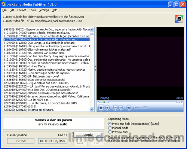Select line 'Son tus hijos Marty.'
This screenshot has height=149, width=187.
pyautogui.click(x=47, y=56)
